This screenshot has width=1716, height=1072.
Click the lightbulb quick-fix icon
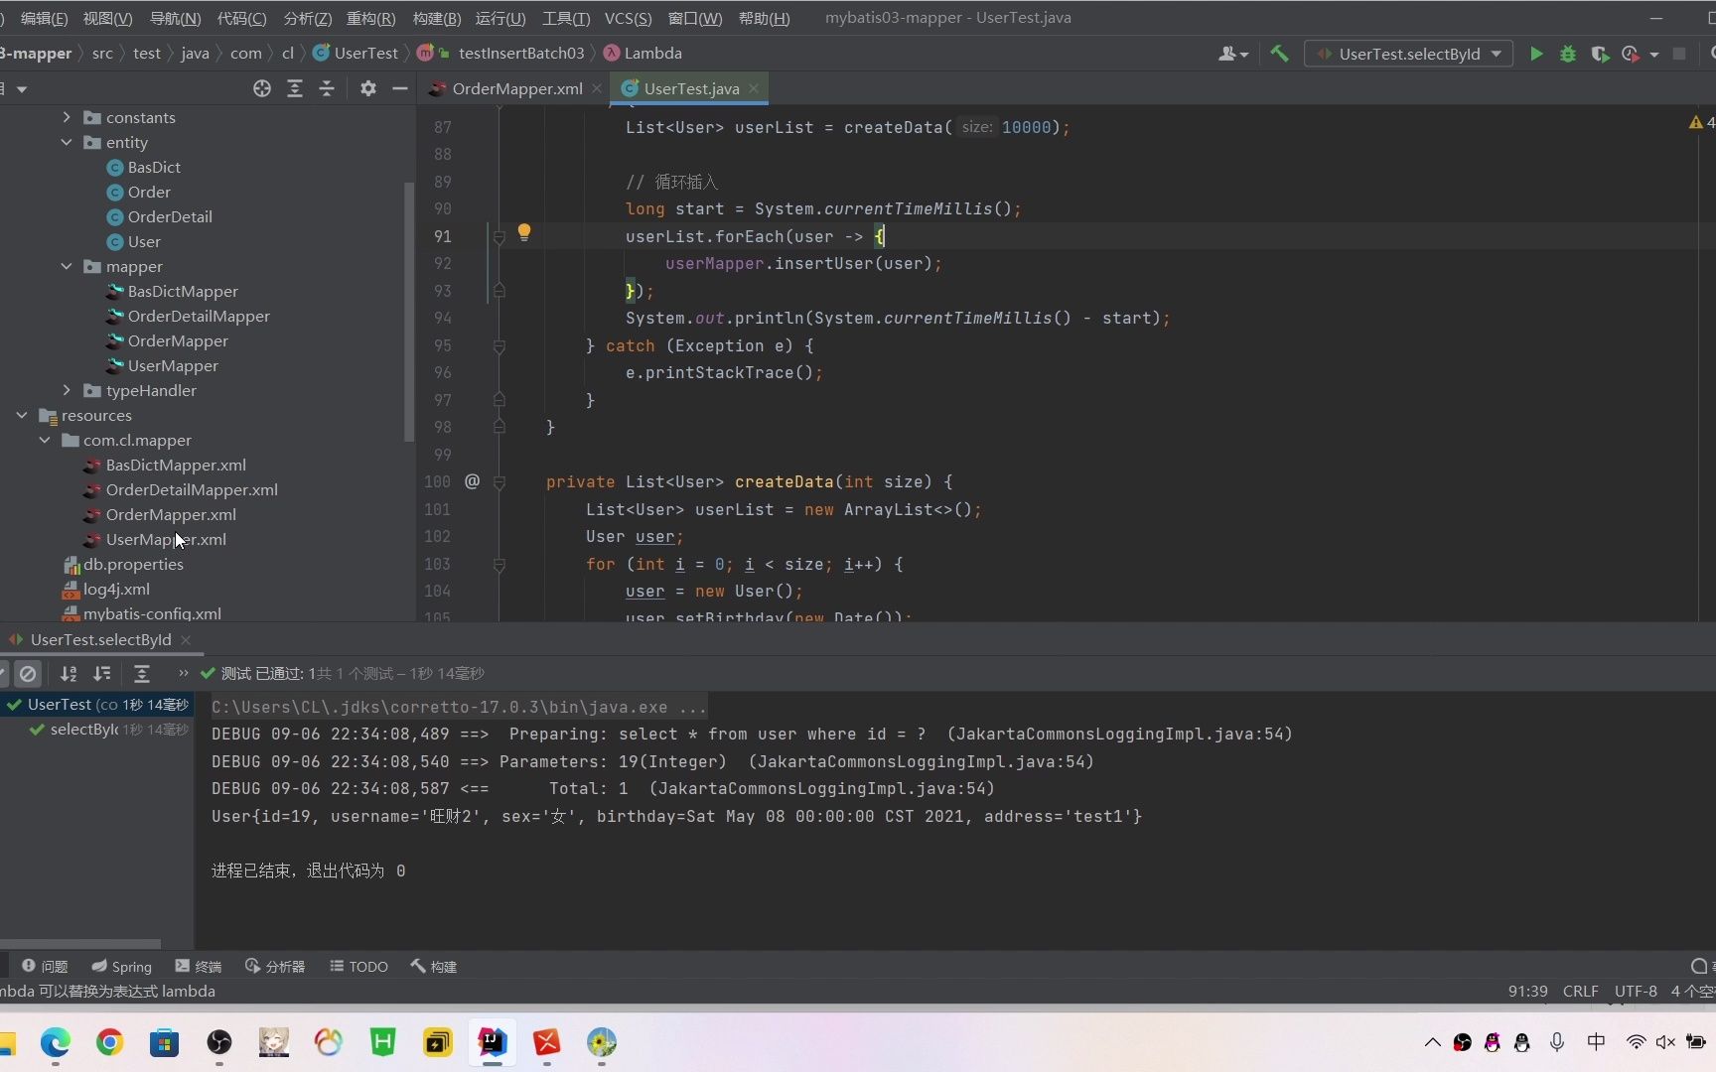point(524,233)
